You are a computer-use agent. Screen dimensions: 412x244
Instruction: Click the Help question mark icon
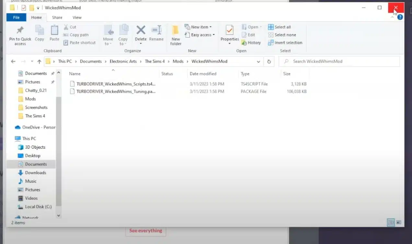(x=400, y=17)
